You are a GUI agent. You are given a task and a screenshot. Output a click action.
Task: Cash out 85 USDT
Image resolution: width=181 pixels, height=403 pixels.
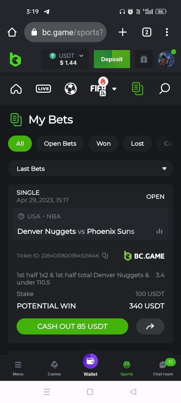[x=72, y=326]
